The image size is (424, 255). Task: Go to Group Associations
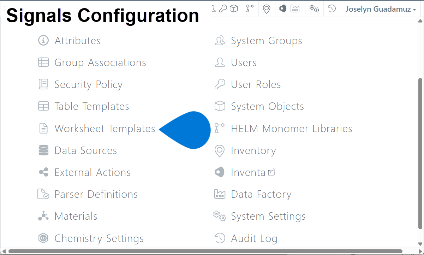(100, 63)
